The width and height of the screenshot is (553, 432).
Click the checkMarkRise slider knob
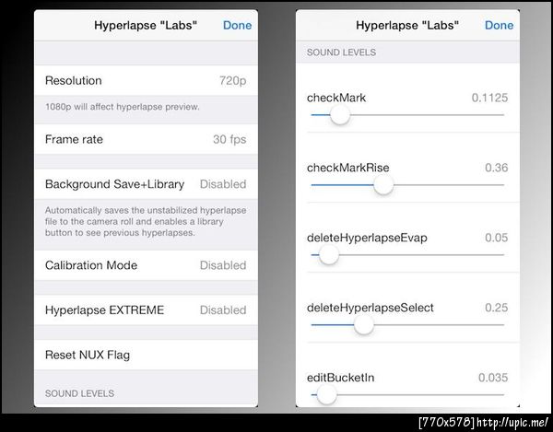point(383,185)
